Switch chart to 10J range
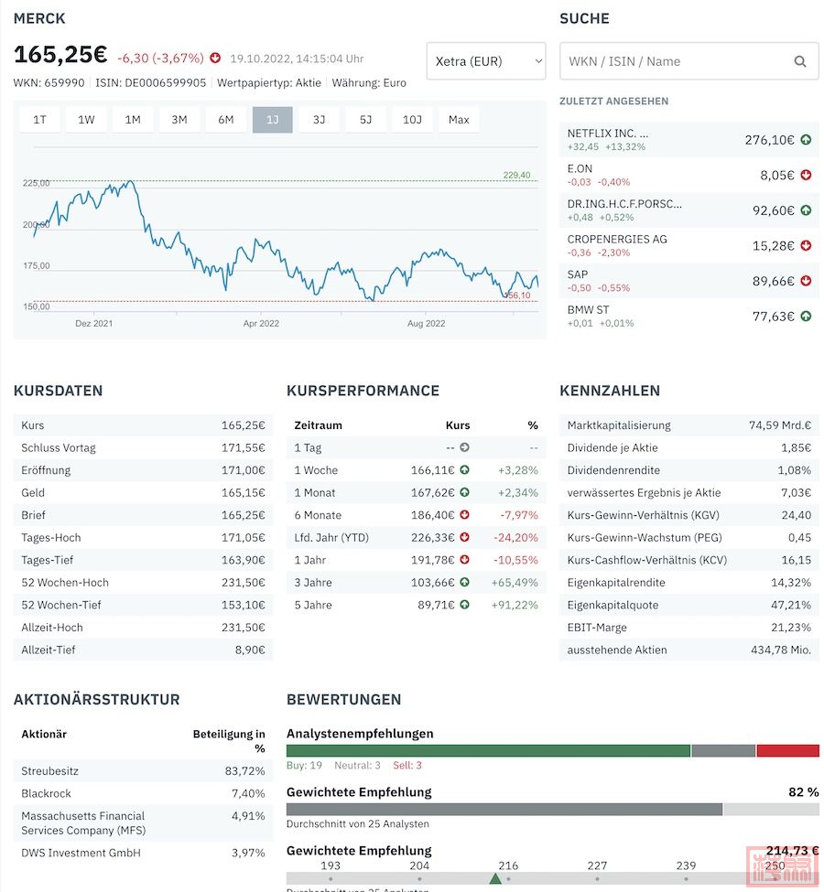The image size is (824, 892). click(412, 120)
